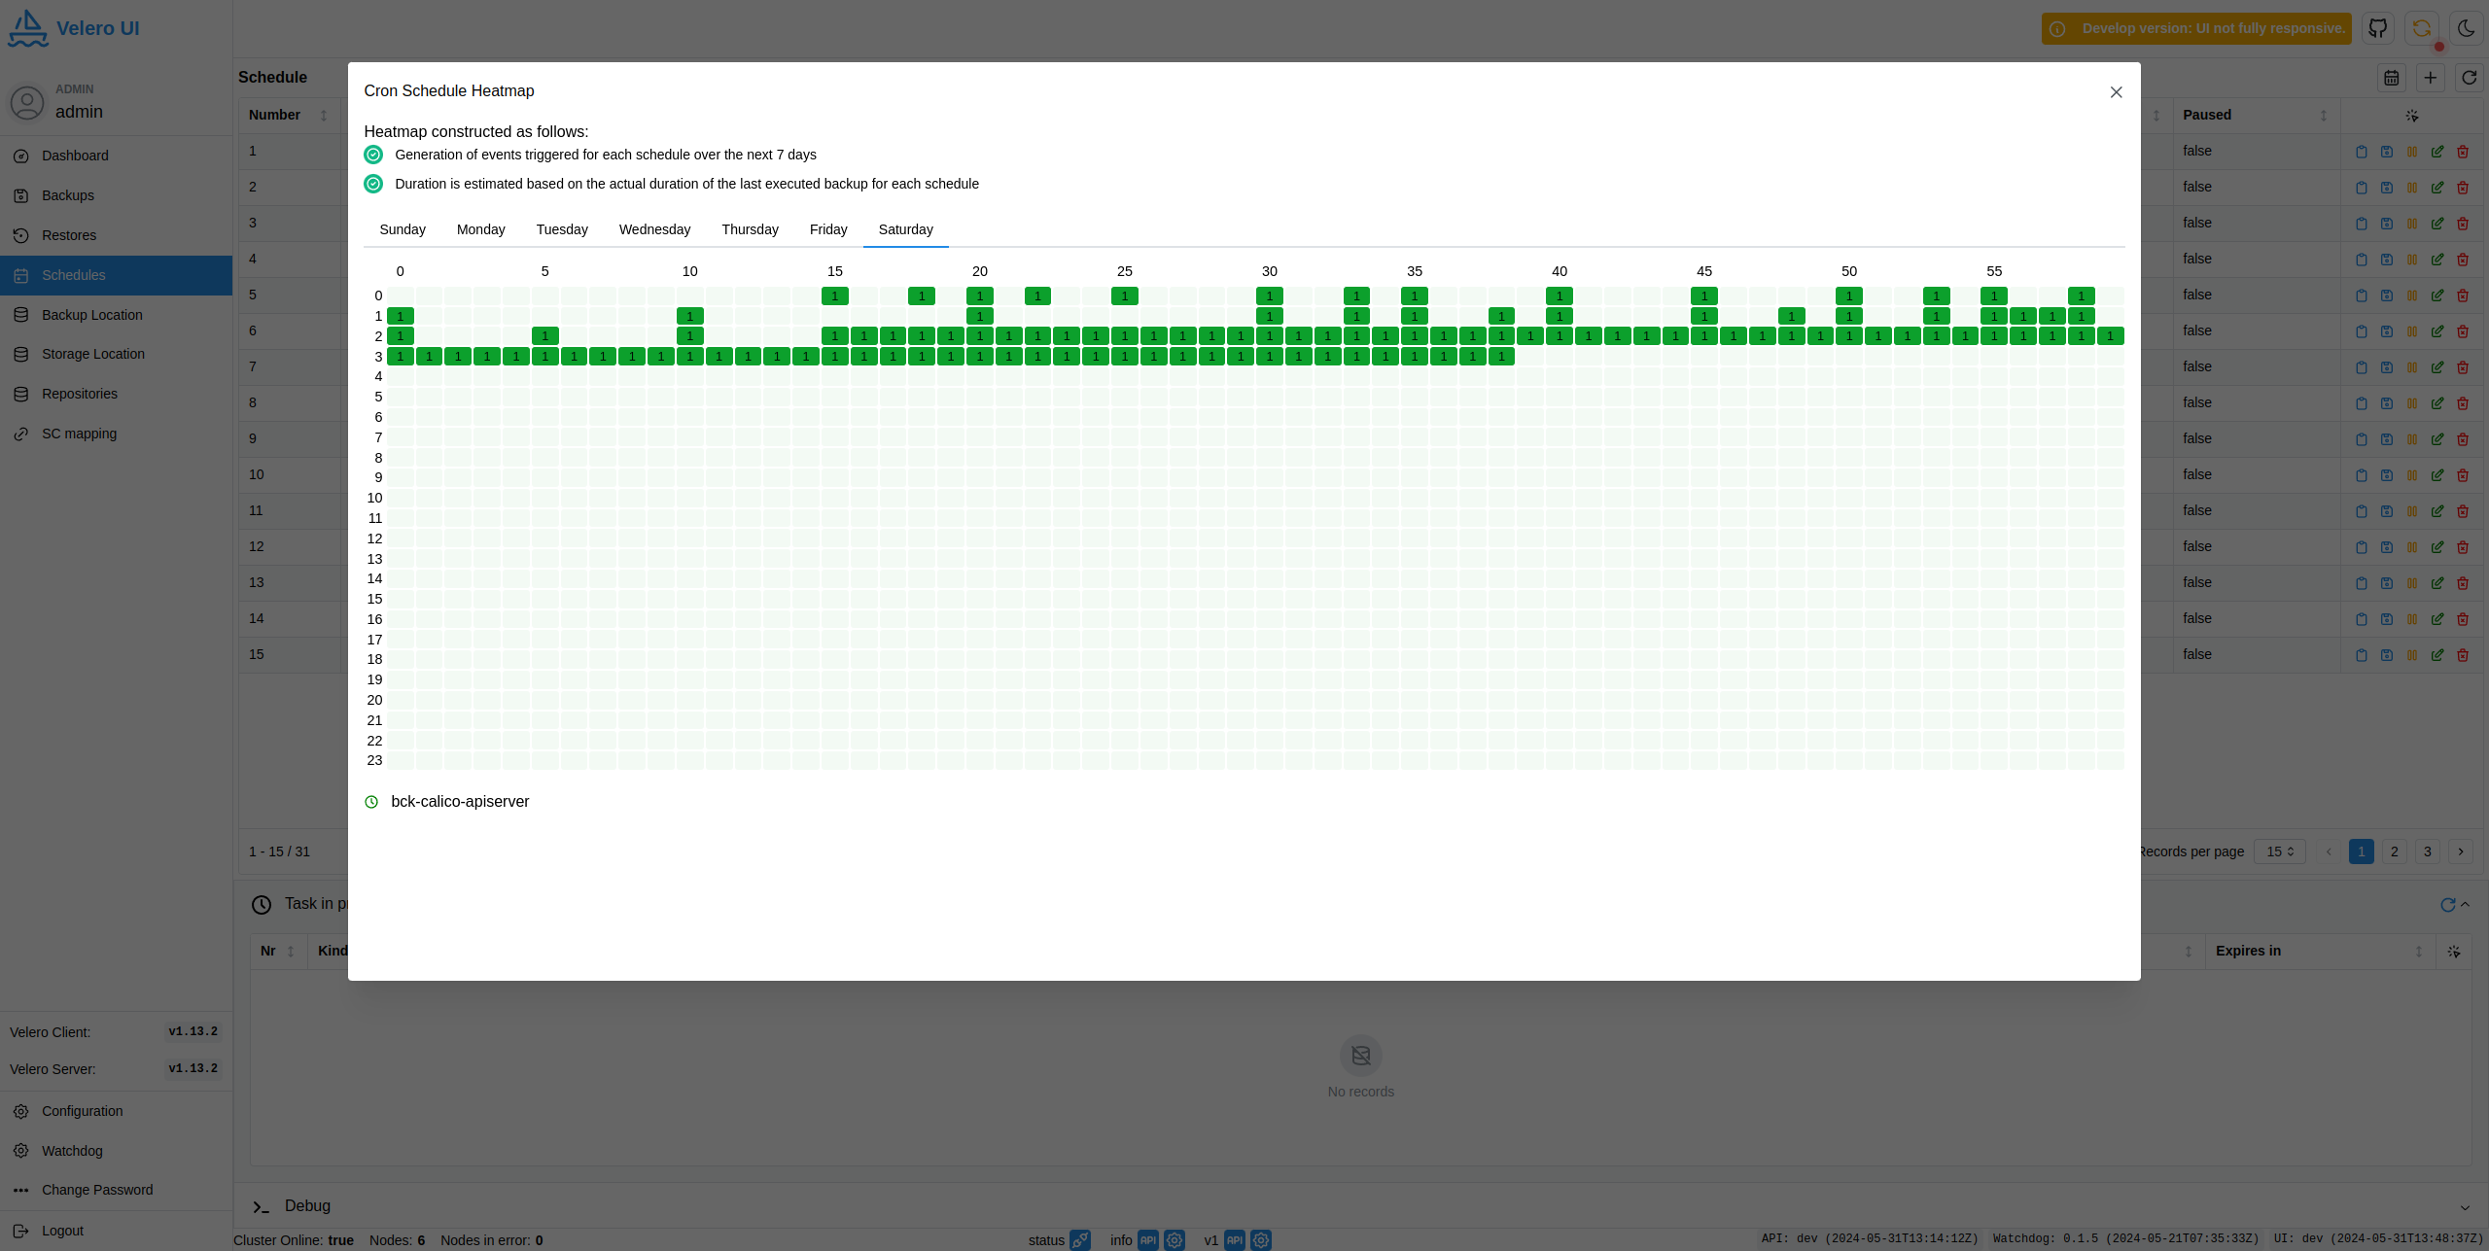This screenshot has width=2489, height=1251.
Task: Click the describe clipboard icon in row 1
Action: click(x=2362, y=152)
